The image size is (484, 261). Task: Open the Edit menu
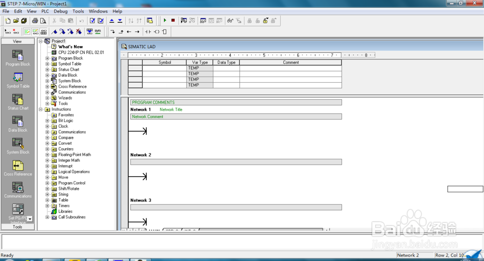coord(18,11)
